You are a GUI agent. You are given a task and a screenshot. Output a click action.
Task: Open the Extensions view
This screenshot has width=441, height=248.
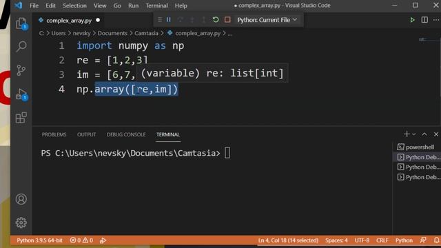pyautogui.click(x=21, y=118)
